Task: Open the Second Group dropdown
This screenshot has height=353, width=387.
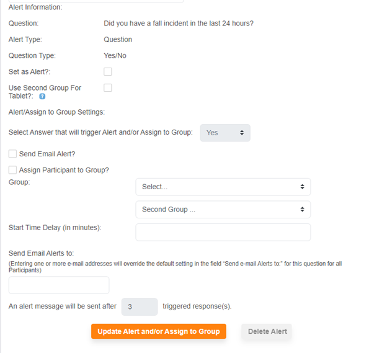Action: [x=223, y=210]
